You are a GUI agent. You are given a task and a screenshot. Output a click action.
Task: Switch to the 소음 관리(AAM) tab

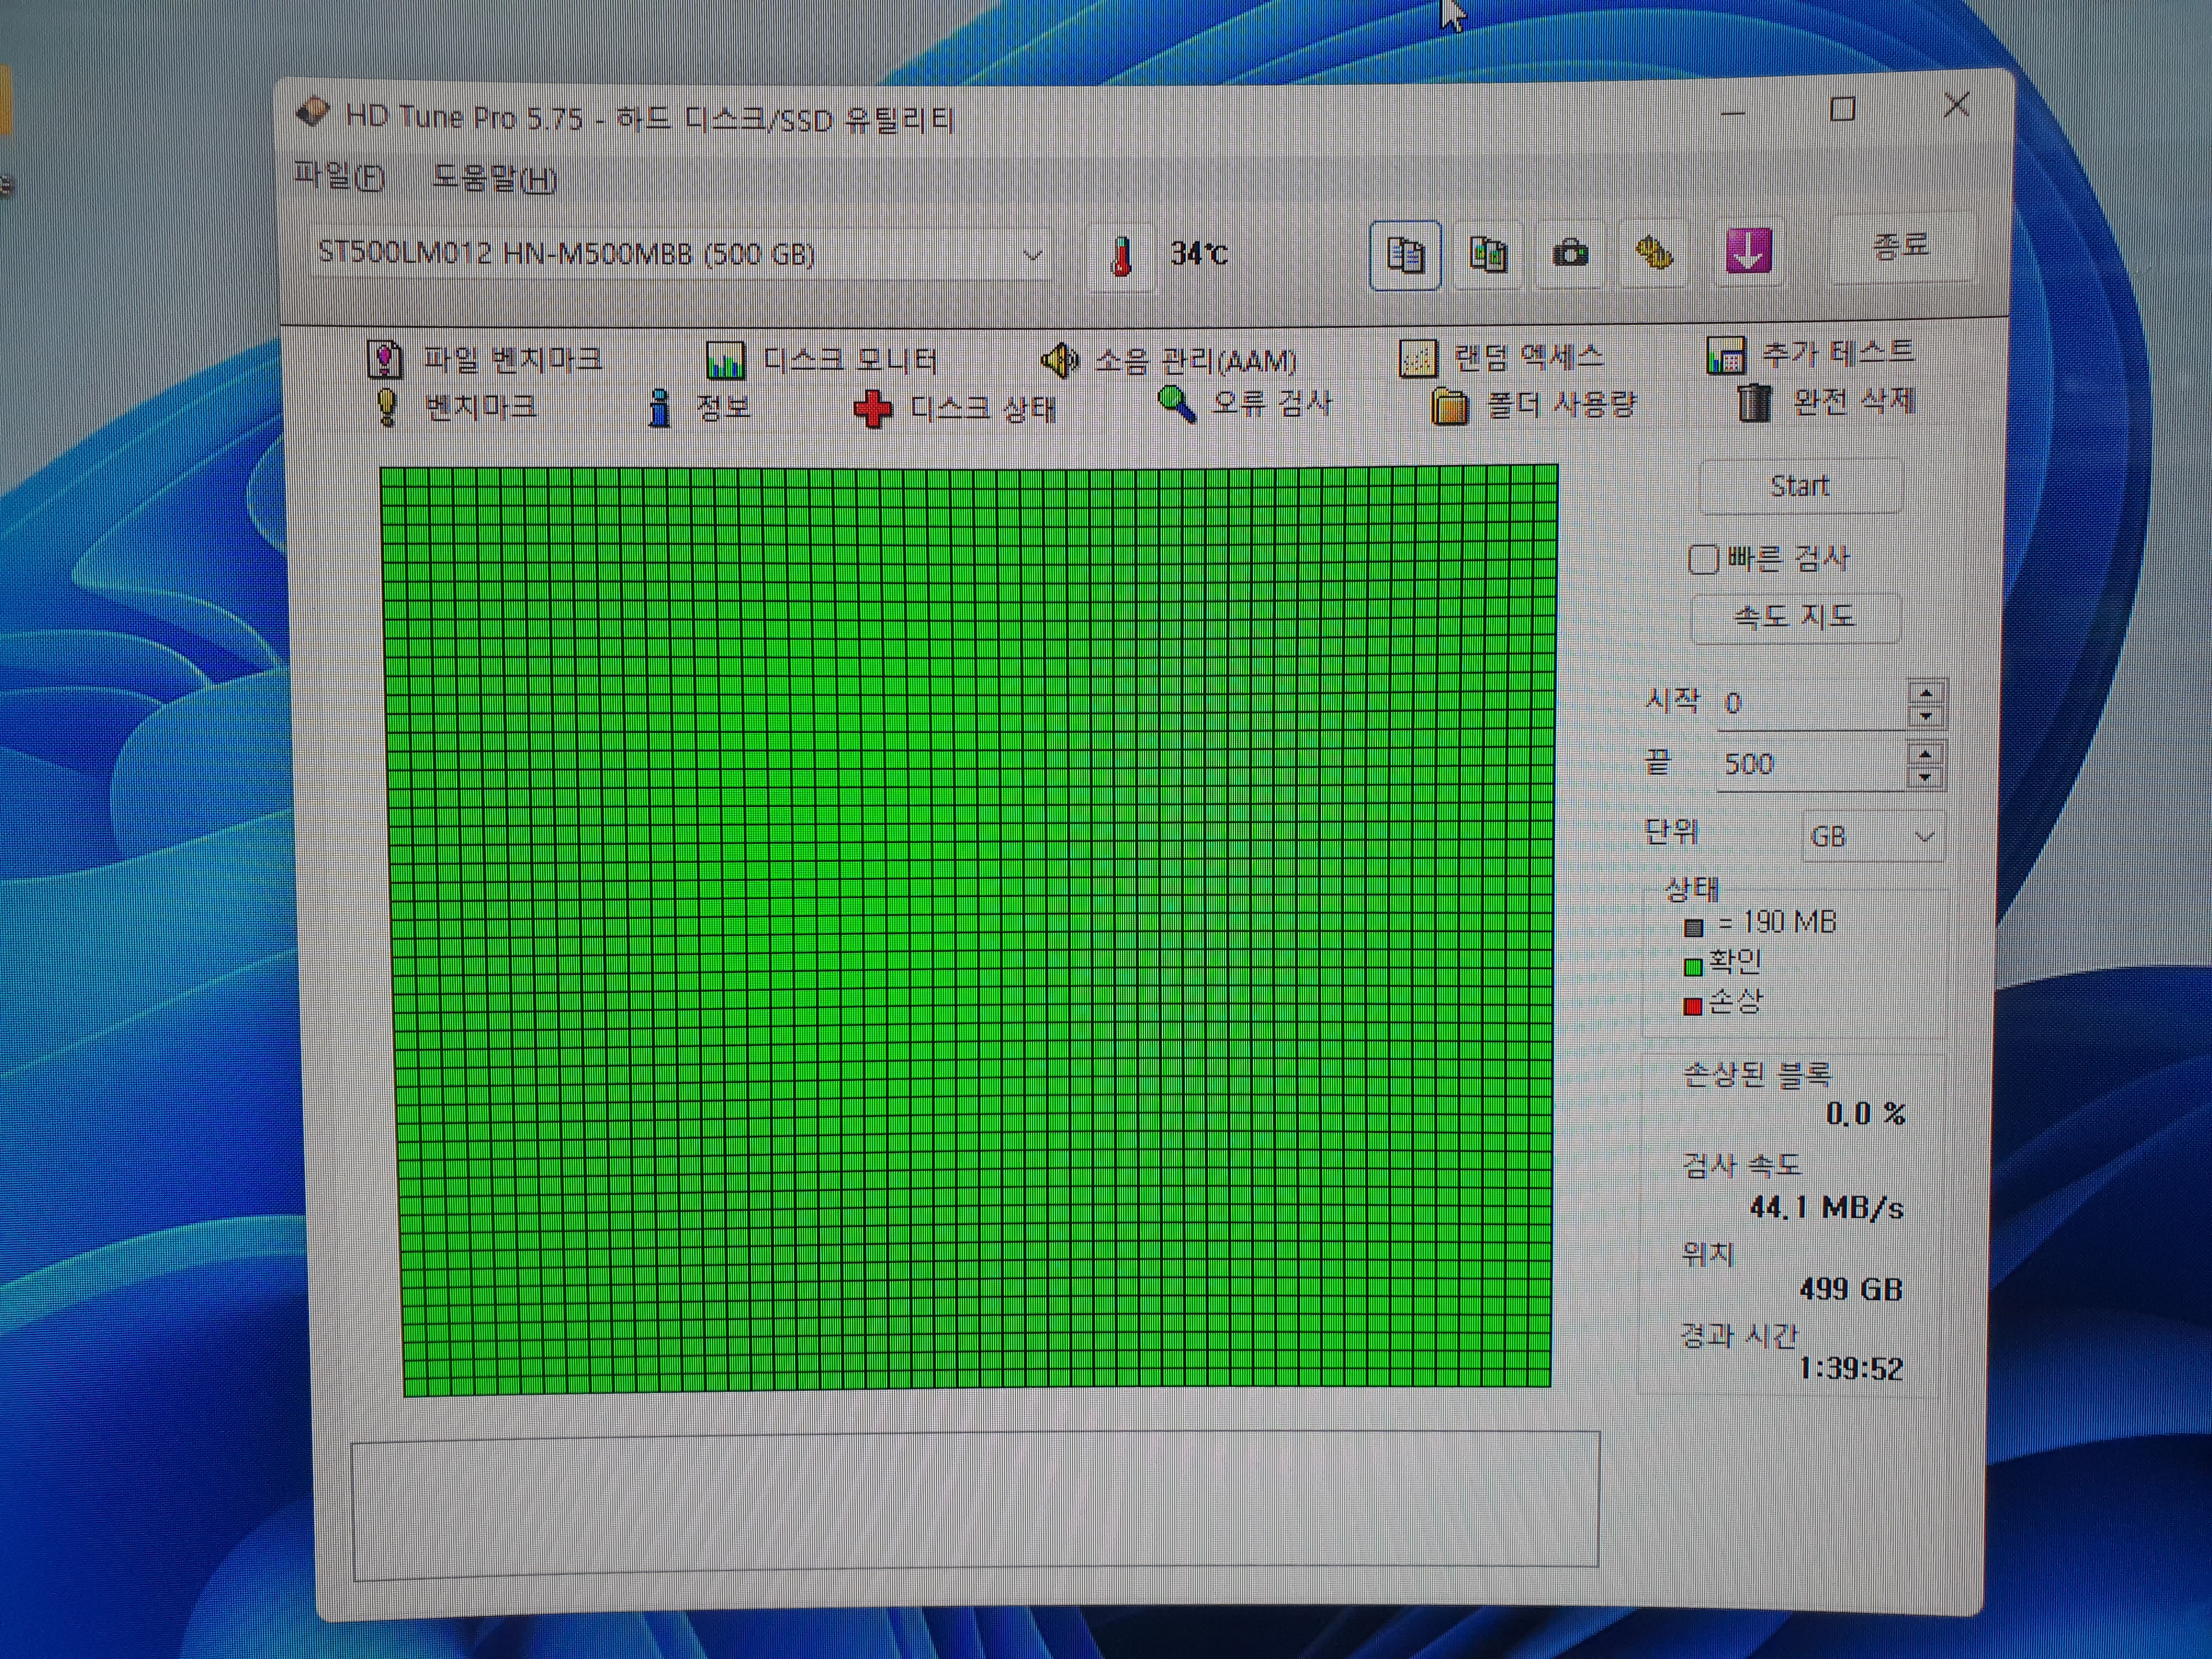(1169, 359)
